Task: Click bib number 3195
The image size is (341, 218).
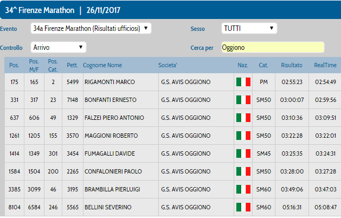Action: click(73, 189)
